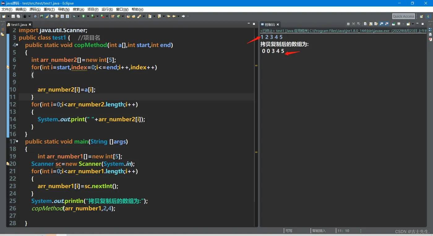This screenshot has width=433, height=236.
Task: Toggle Mark Occurrences highlighter button
Action: (47, 16)
